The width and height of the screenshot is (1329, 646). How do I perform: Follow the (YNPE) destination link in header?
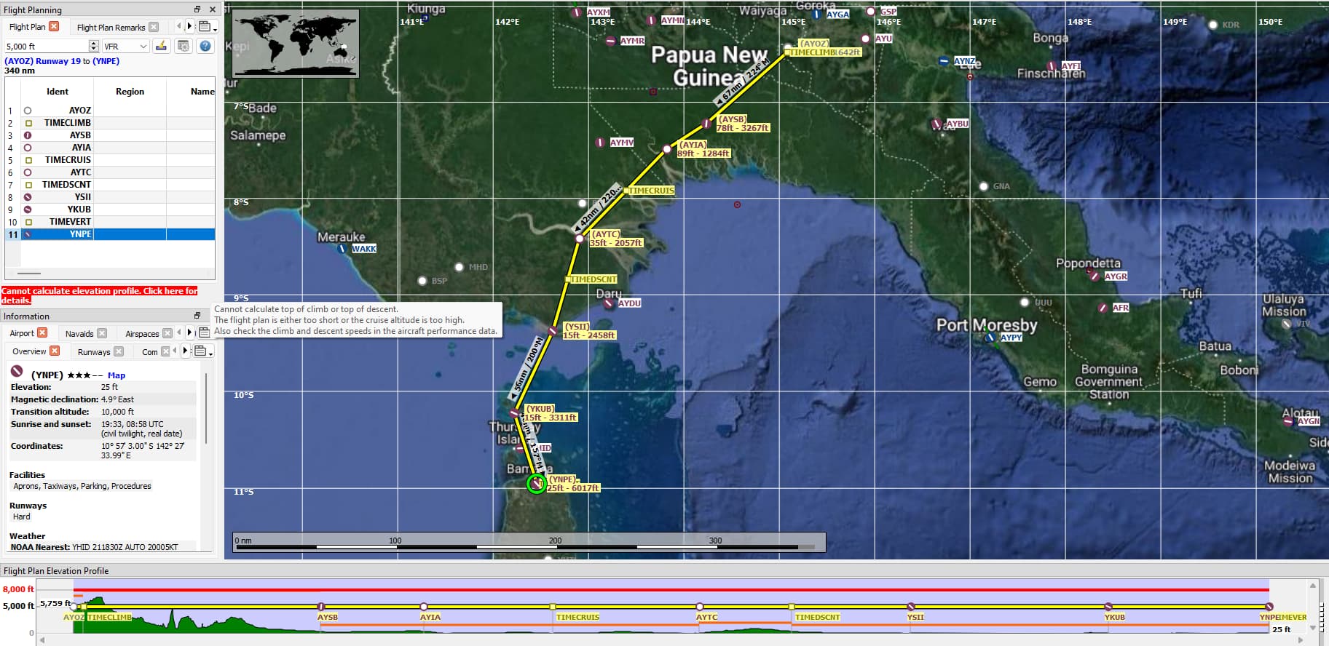[106, 61]
